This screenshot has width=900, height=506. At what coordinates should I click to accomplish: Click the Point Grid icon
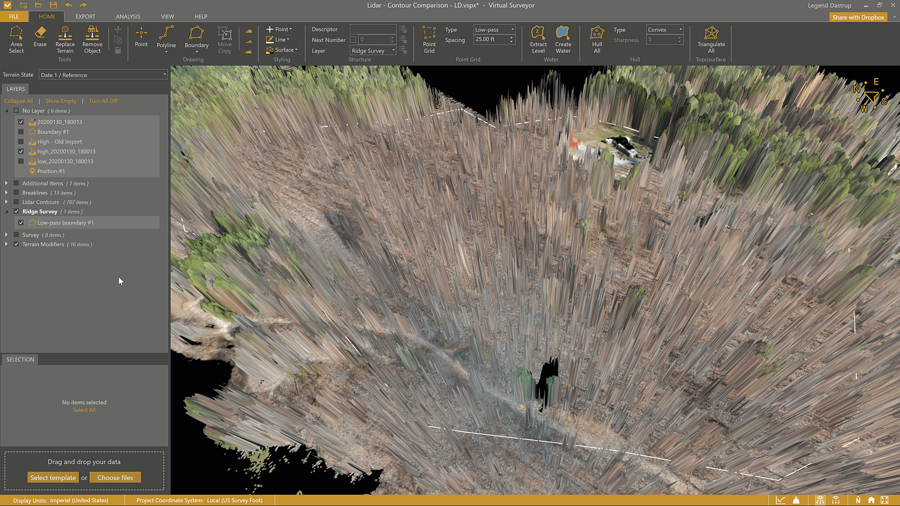429,39
